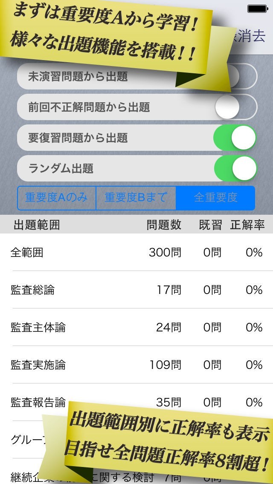Open the 監査実施論 category row

136,365
